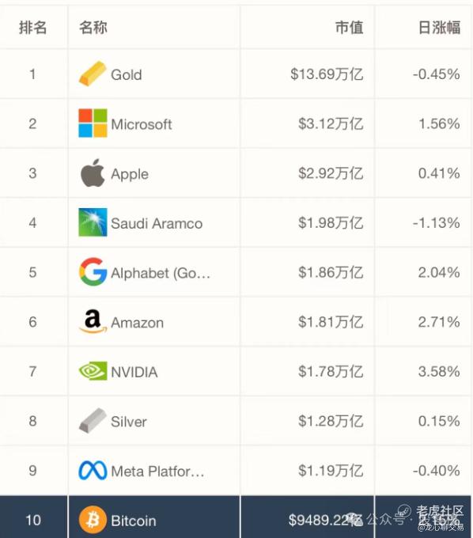Click the NVIDIA green eye logo

[x=93, y=371]
